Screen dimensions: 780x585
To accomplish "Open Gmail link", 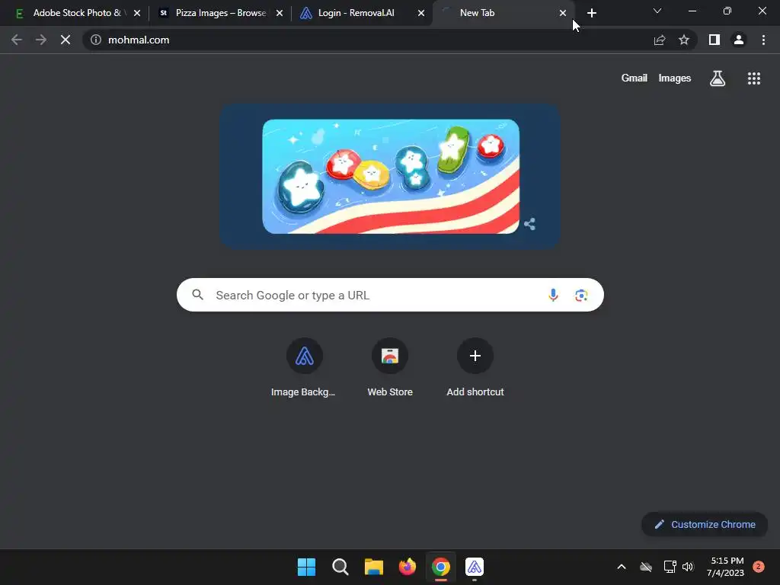I will click(635, 78).
